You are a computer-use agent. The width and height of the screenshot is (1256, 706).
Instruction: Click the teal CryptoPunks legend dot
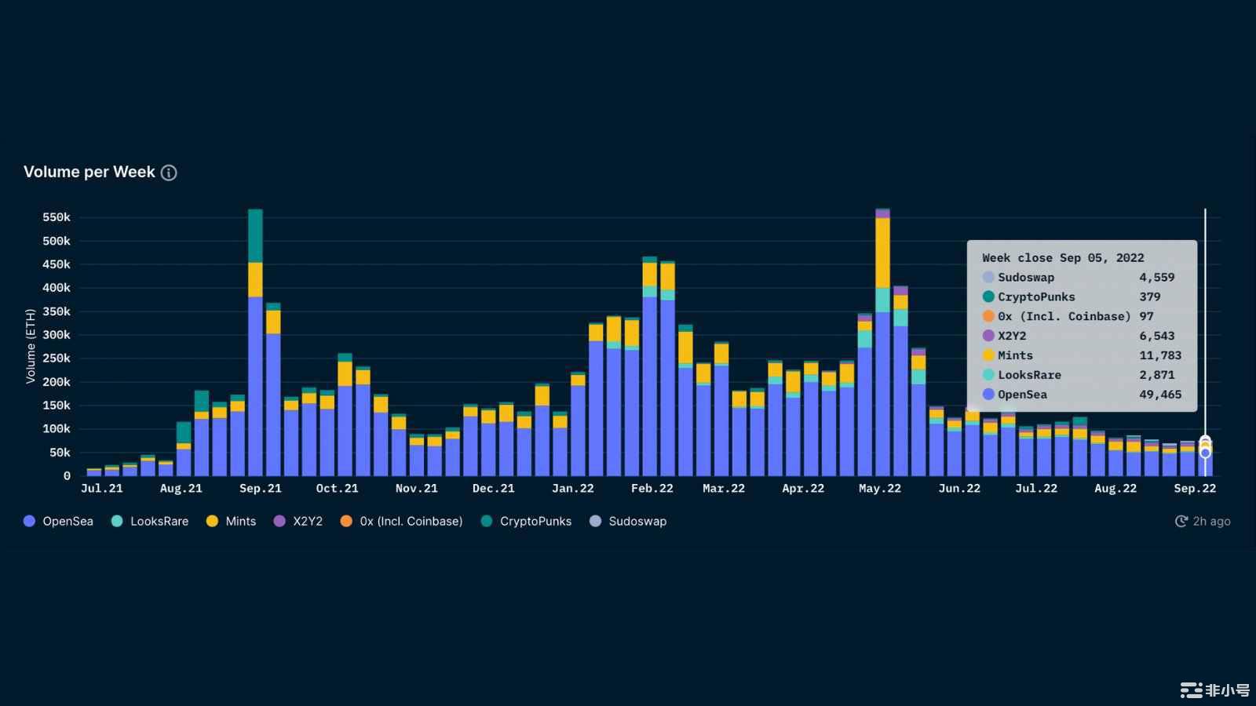[487, 522]
